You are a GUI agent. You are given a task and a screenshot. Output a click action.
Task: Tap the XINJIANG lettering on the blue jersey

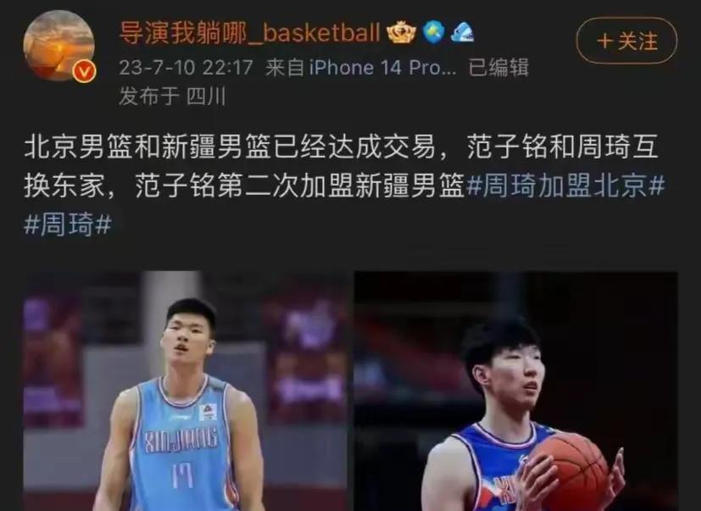coord(181,440)
